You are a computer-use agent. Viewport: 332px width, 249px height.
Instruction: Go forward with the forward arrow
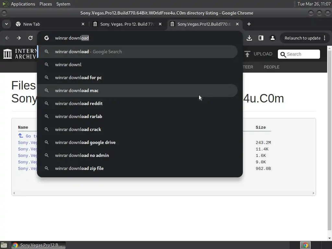[x=19, y=38]
